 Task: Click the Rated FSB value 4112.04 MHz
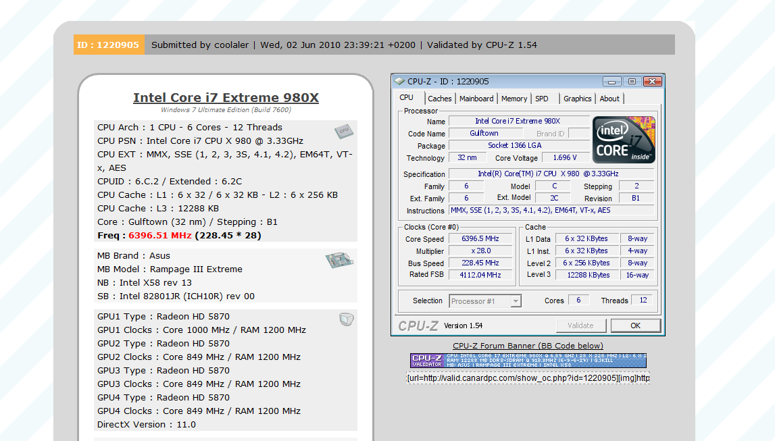pos(480,275)
